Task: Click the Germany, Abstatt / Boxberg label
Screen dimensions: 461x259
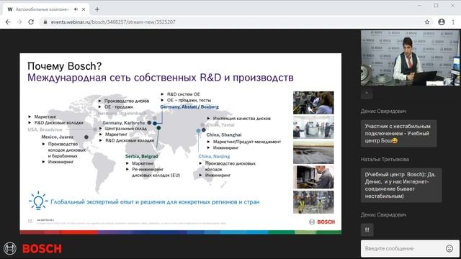Action: coord(189,107)
